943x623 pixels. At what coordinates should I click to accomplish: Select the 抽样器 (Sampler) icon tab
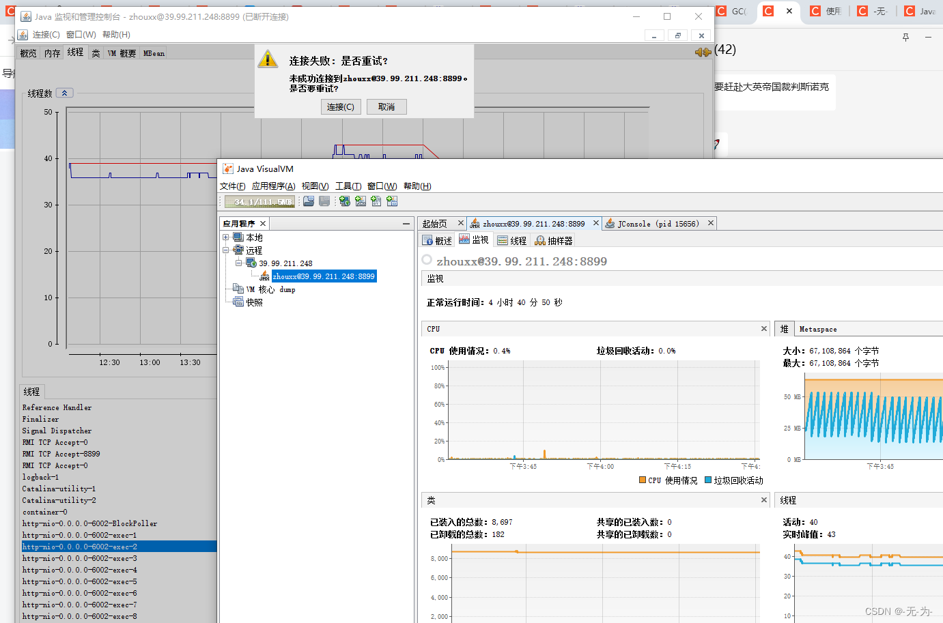click(x=553, y=240)
